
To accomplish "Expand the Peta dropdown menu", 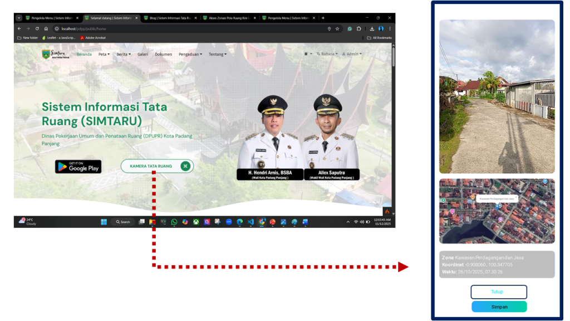I will [104, 55].
